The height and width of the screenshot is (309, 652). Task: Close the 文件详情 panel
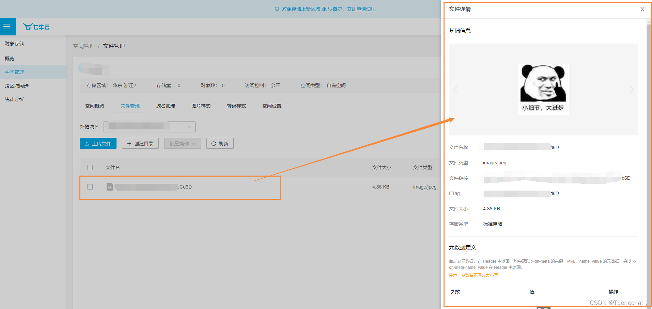(642, 9)
